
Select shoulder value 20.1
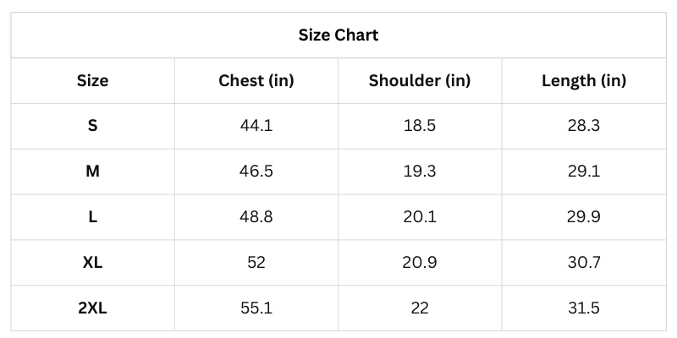click(x=420, y=217)
